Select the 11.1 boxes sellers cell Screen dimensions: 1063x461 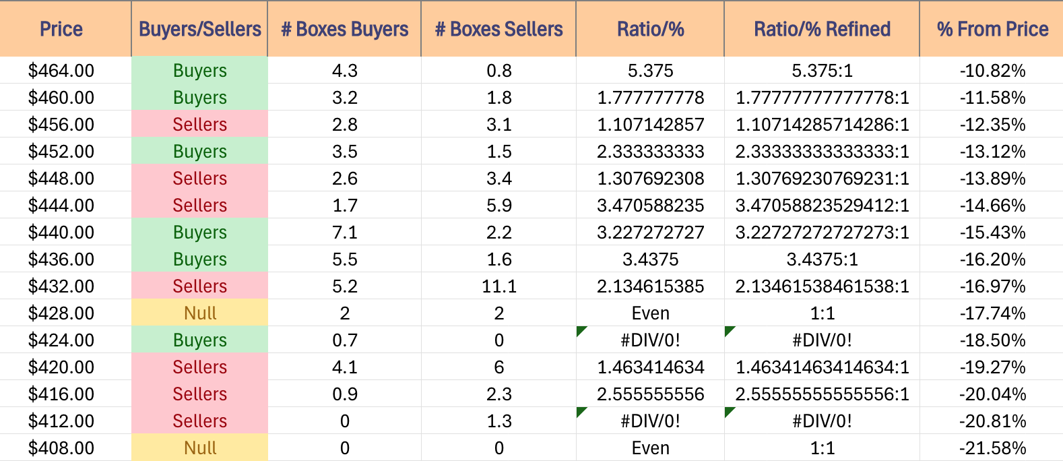[498, 286]
